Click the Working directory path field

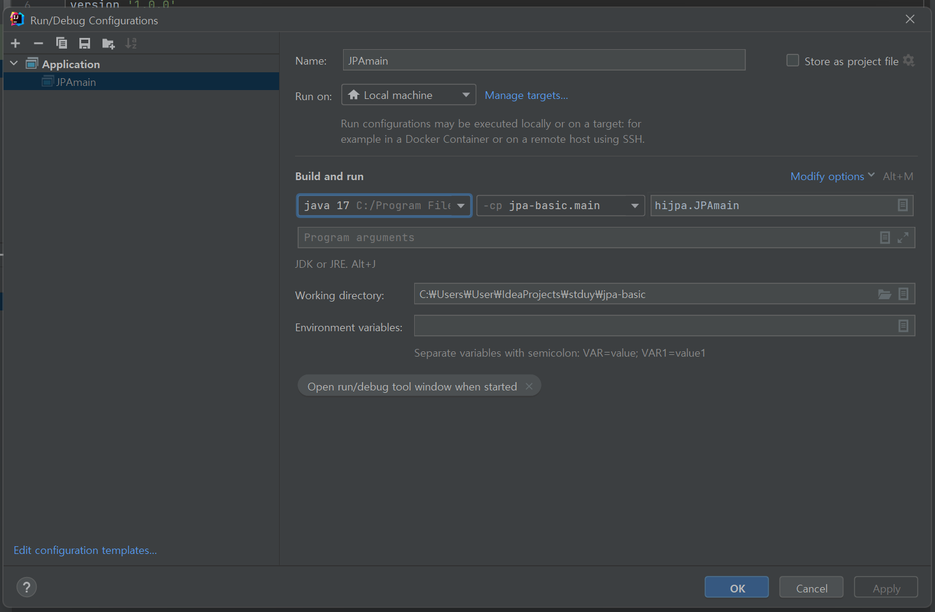pyautogui.click(x=664, y=294)
